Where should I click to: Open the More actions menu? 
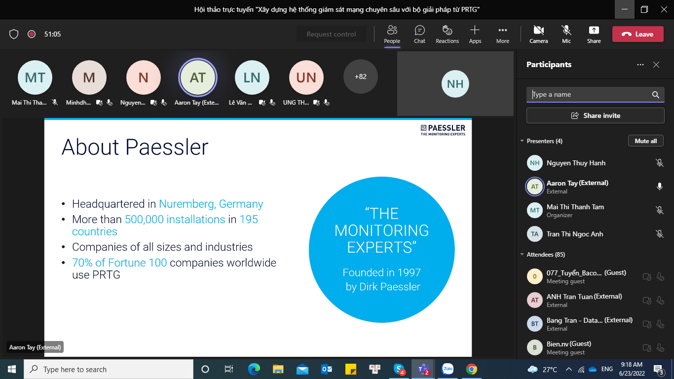coord(502,34)
